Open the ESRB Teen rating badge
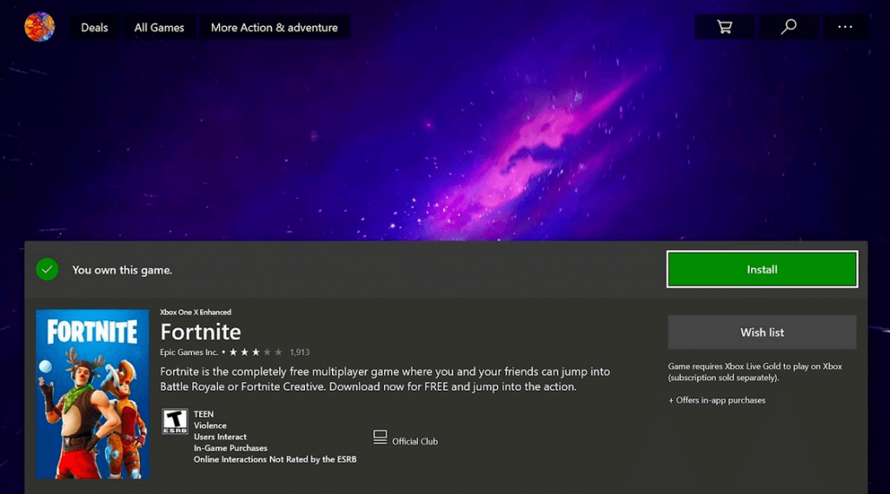Image resolution: width=890 pixels, height=494 pixels. point(175,421)
